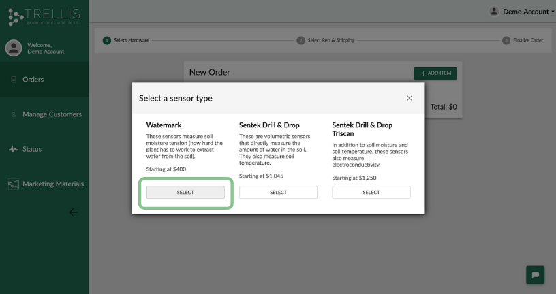Click the Watermark heading
Viewport: 556px width, 294px height.
[x=164, y=125]
